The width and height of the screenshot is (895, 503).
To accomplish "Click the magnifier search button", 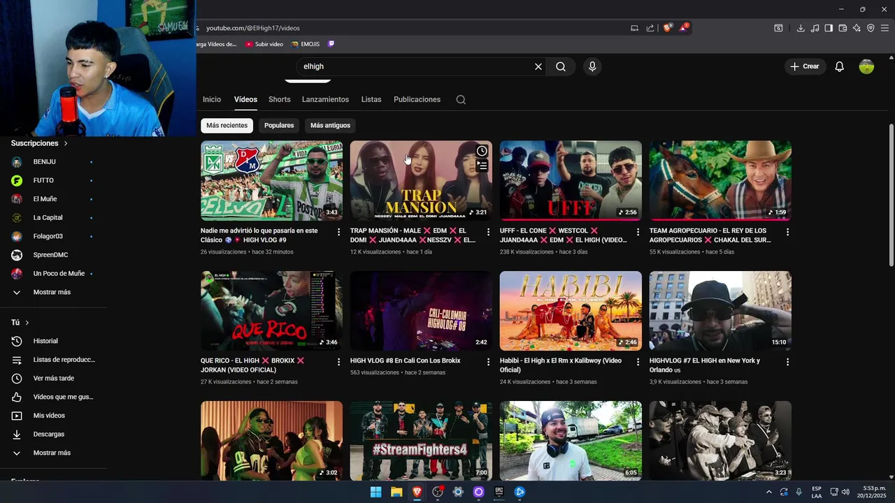I will [x=561, y=66].
